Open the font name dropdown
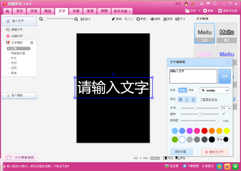This screenshot has width=241, height=171. 214,91
